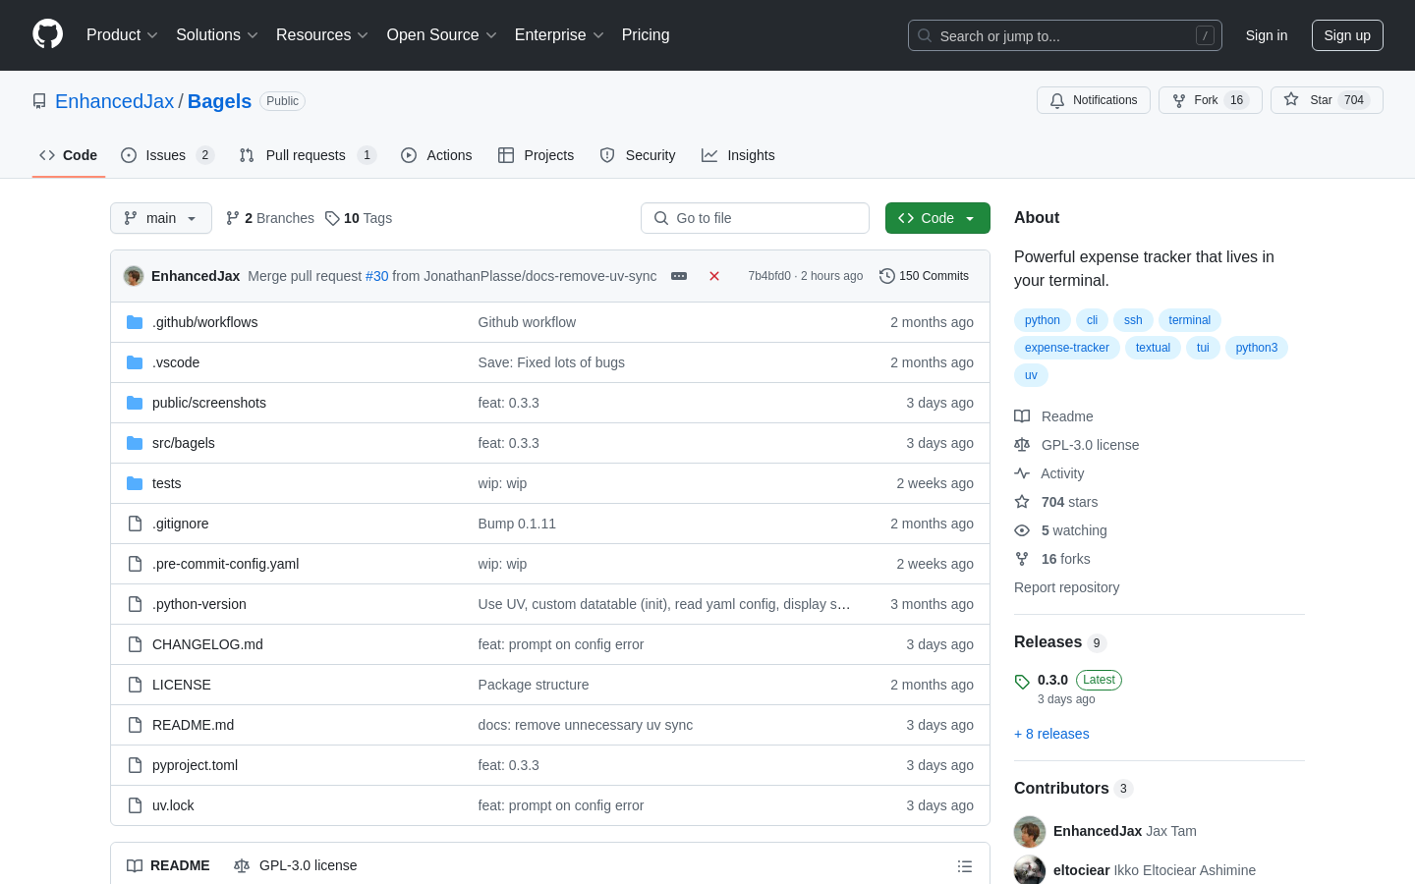The image size is (1415, 884).
Task: View the 10 Tags link
Action: point(359,218)
